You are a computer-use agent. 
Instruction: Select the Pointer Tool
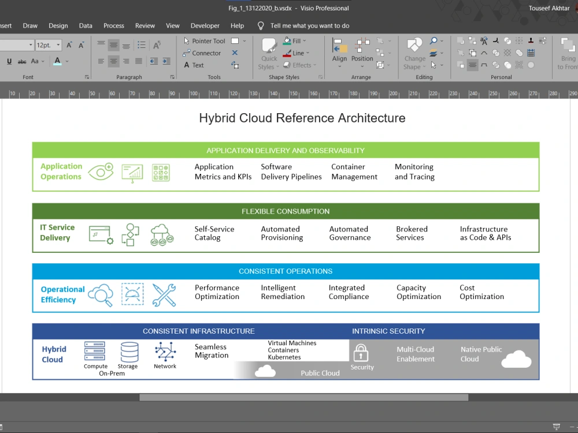click(205, 41)
